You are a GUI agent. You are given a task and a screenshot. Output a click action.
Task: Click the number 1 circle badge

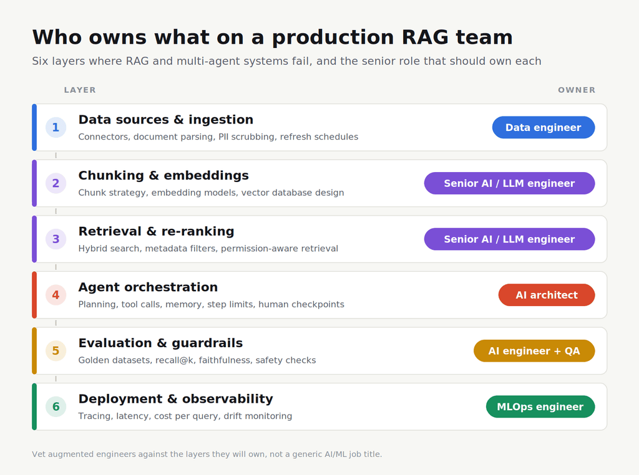tap(56, 127)
